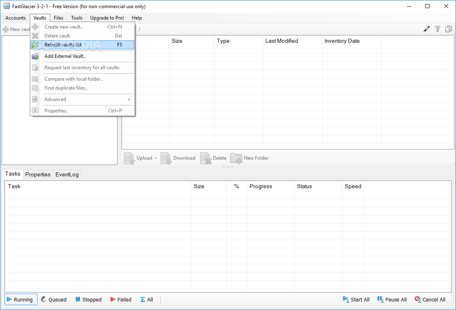Click the Progress column header in tasks
Screen dimensions: 456x310
(x=271, y=186)
